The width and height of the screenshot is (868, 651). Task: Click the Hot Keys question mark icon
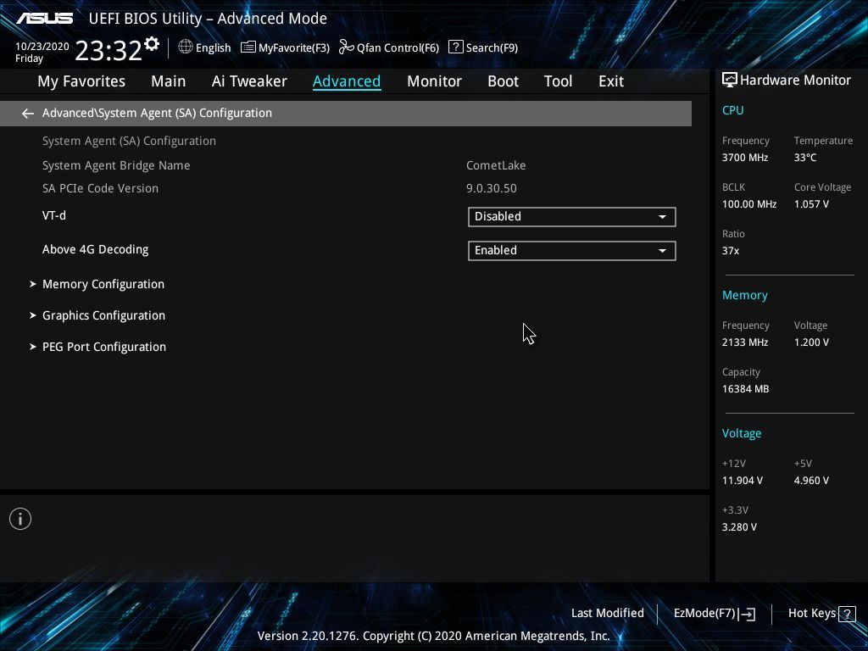coord(847,614)
